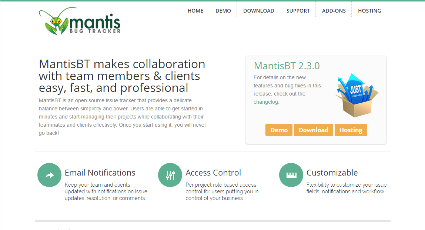Open the Home menu item

click(x=195, y=11)
